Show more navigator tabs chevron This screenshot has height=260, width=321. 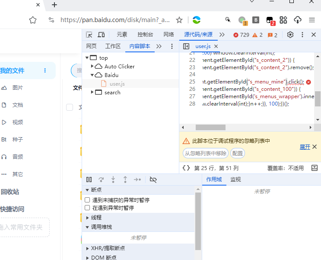(159, 46)
